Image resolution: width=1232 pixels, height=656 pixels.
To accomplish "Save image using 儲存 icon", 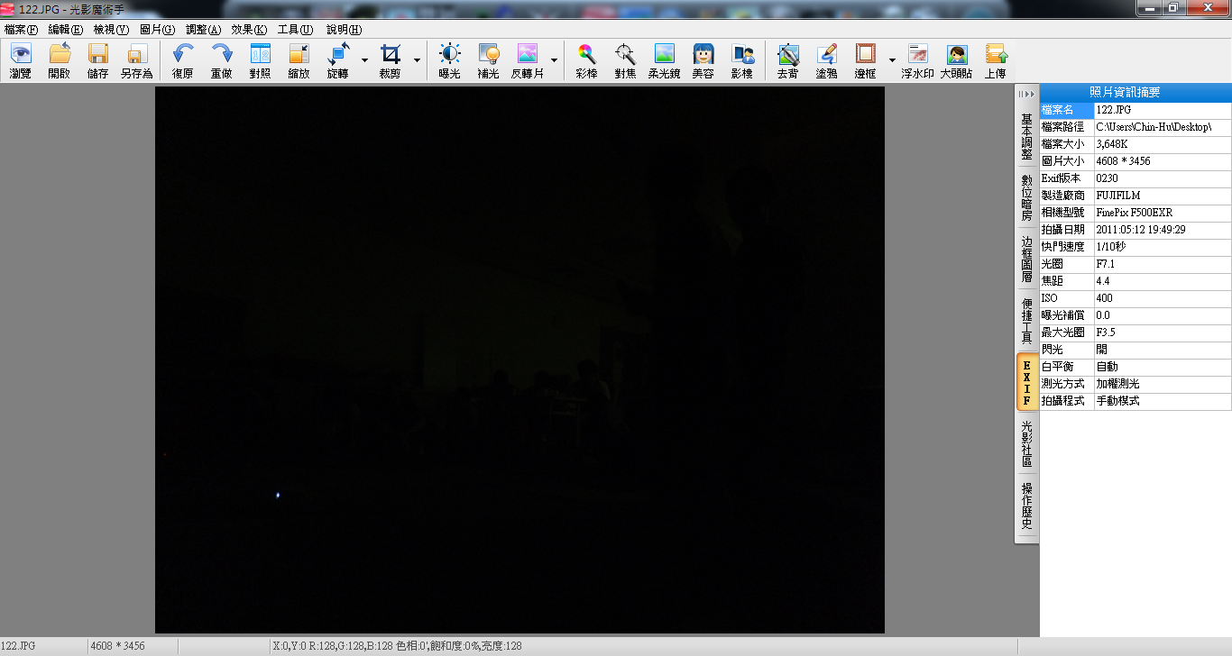I will 97,60.
